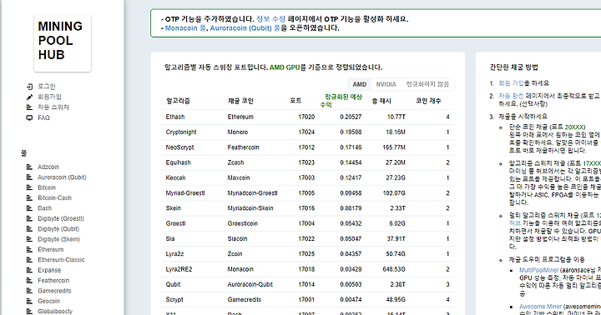Click the chart icon beside Adzcoin
The image size is (601, 315).
(29, 167)
